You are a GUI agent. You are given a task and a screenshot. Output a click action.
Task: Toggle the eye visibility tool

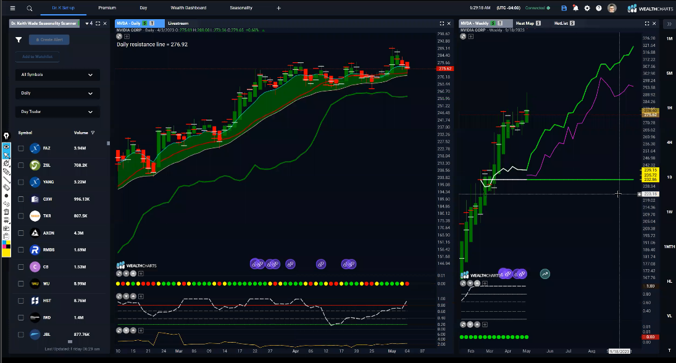(x=6, y=147)
